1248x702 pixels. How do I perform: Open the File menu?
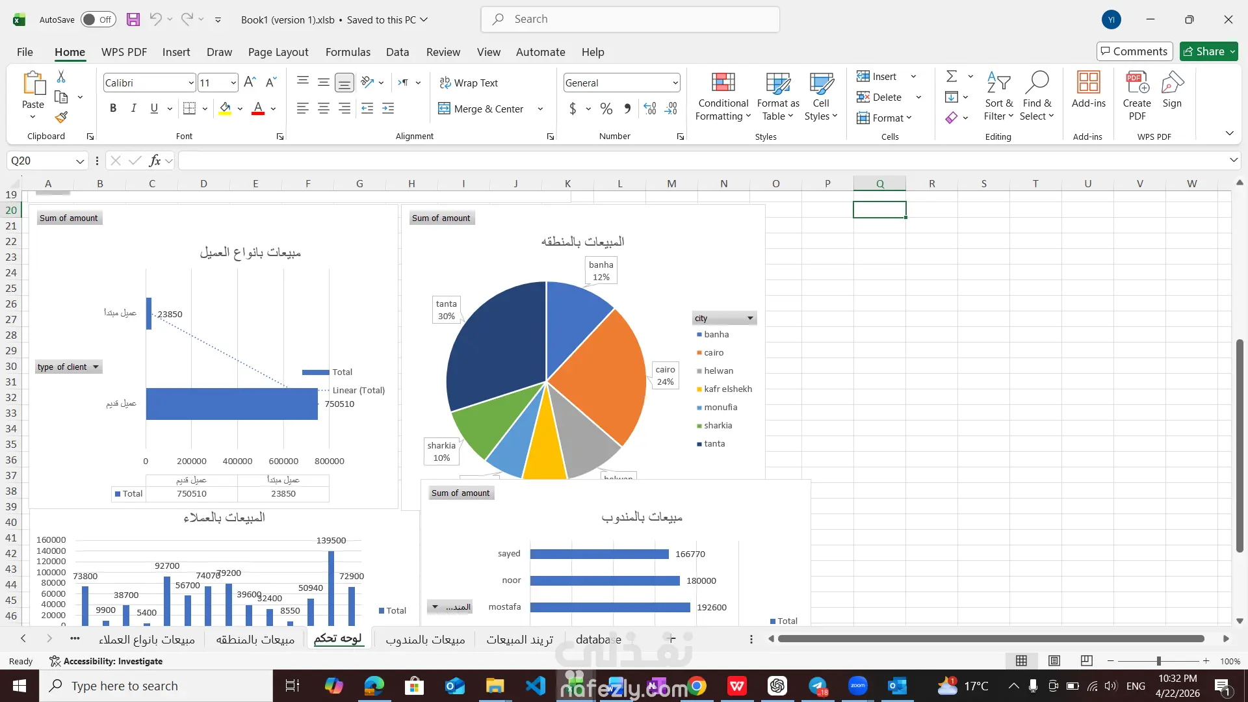[x=25, y=52]
